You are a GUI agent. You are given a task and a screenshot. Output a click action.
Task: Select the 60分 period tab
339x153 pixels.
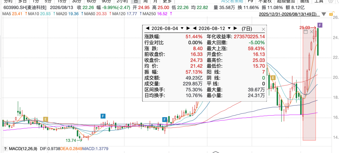(x=92, y=1)
